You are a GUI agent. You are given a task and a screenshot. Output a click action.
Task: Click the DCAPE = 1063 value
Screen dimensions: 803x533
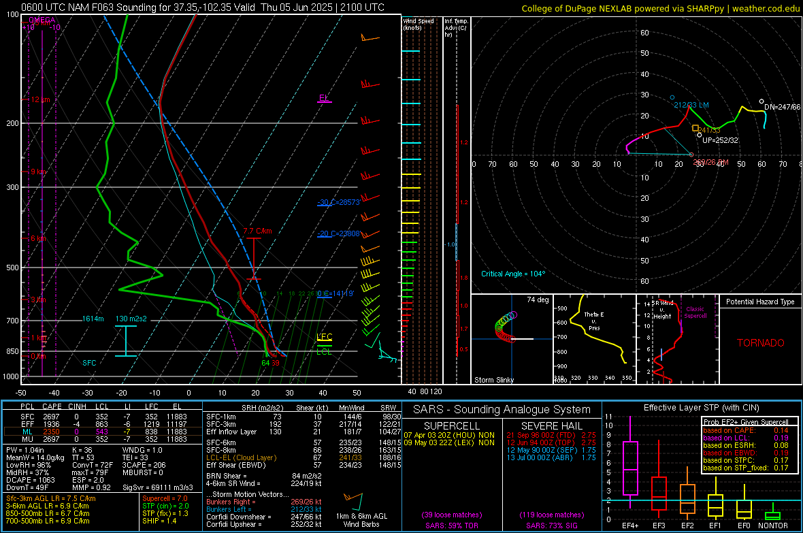[x=30, y=480]
